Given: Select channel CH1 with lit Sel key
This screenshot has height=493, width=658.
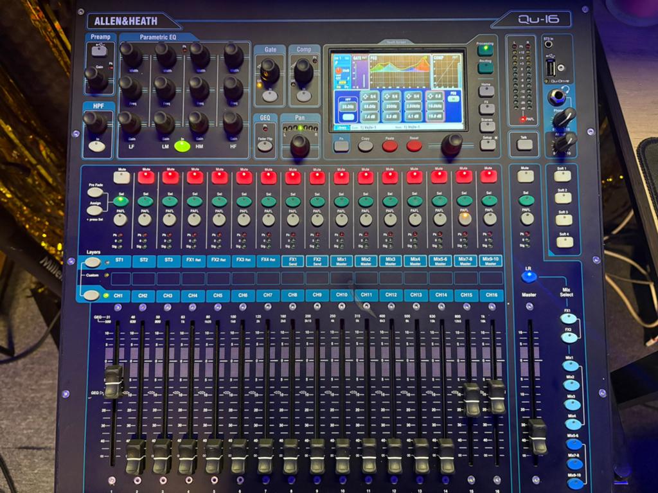Looking at the screenshot, I should click(121, 201).
